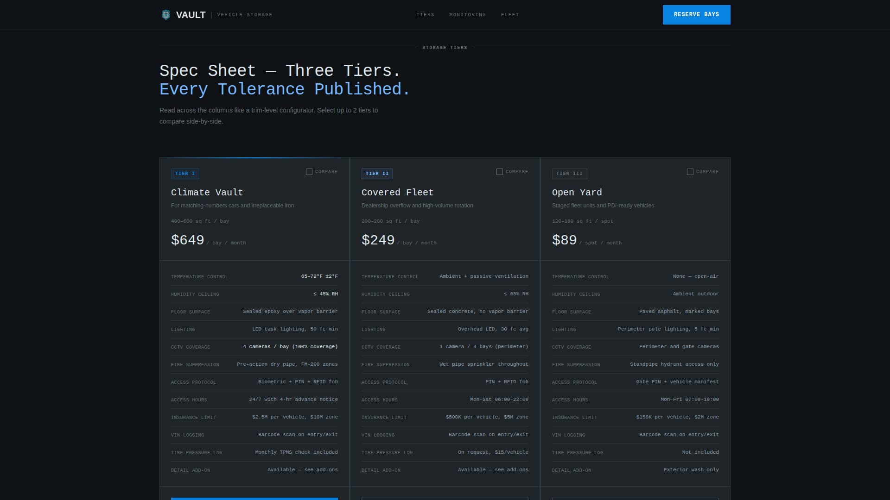Click the STORAGE TIERS section label
Image resolution: width=890 pixels, height=500 pixels.
click(x=445, y=47)
